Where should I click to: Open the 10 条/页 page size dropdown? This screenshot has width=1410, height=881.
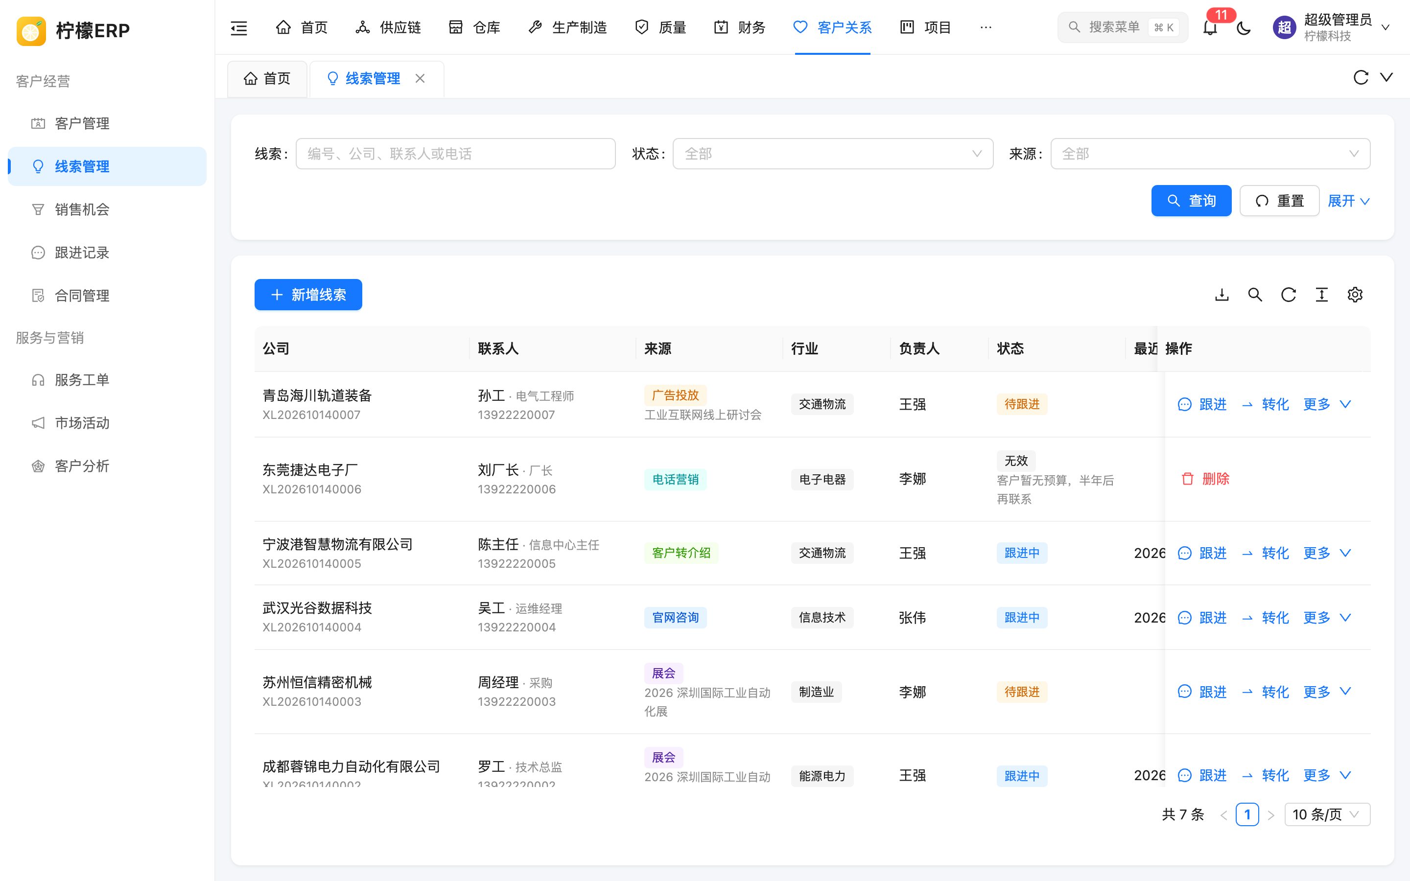pos(1327,814)
